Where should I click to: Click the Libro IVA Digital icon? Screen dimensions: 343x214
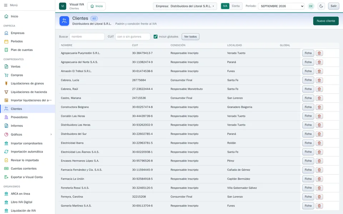6,202
